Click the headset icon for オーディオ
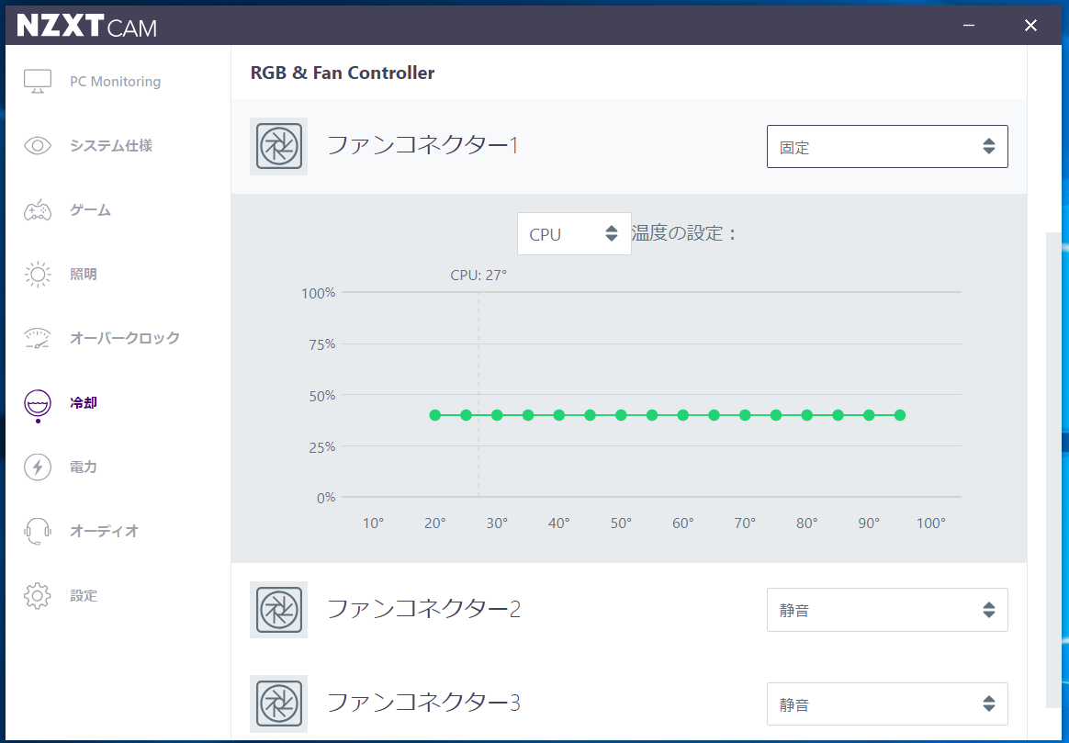The height and width of the screenshot is (743, 1069). [x=38, y=531]
